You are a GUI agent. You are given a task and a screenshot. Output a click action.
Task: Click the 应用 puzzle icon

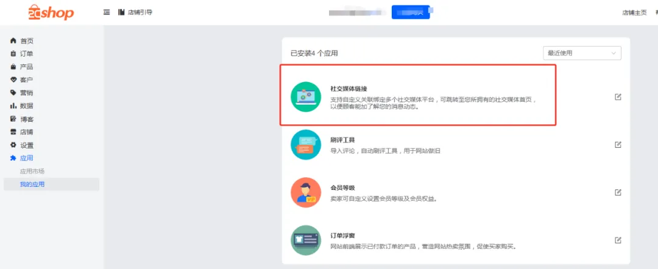pyautogui.click(x=13, y=158)
